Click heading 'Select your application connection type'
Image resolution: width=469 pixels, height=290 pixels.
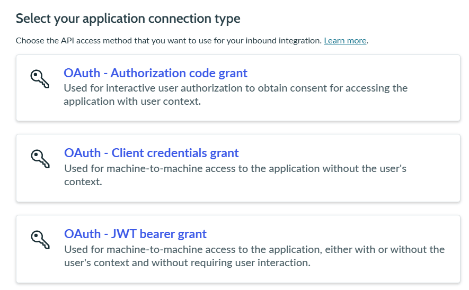click(x=128, y=19)
